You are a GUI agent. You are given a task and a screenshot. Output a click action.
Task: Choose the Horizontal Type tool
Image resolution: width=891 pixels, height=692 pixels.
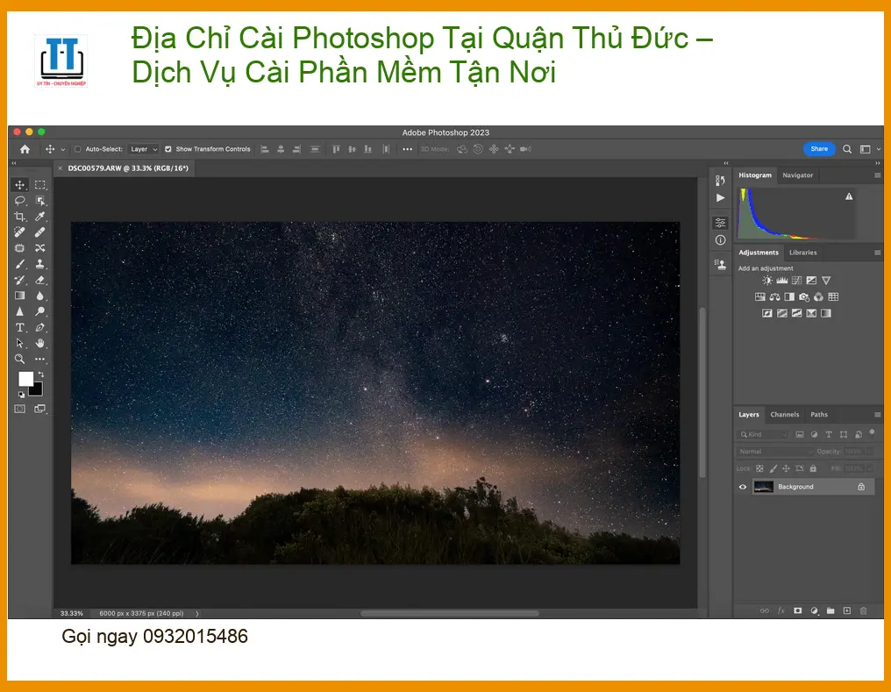20,327
